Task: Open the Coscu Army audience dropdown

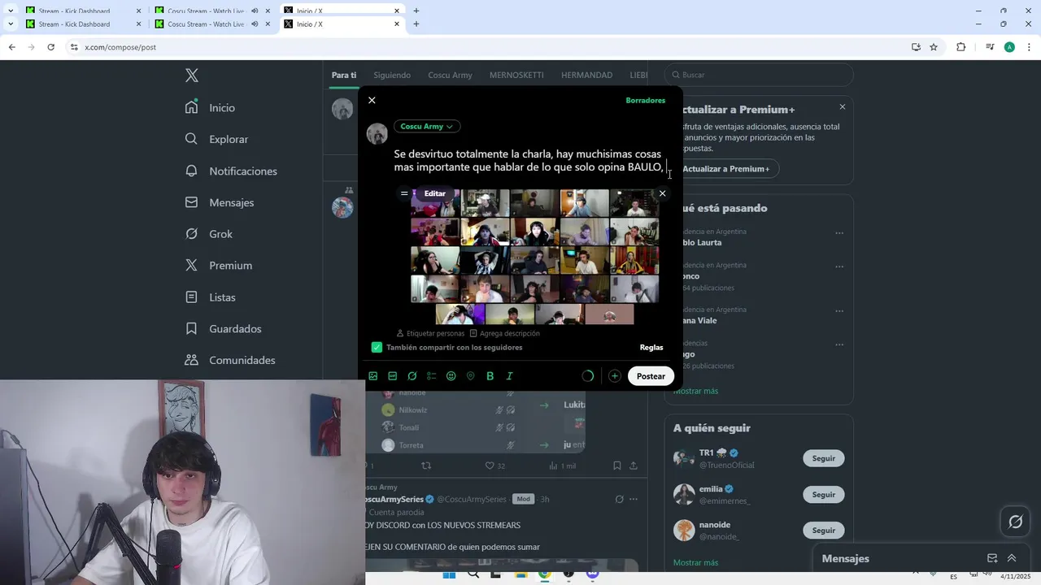Action: point(427,126)
